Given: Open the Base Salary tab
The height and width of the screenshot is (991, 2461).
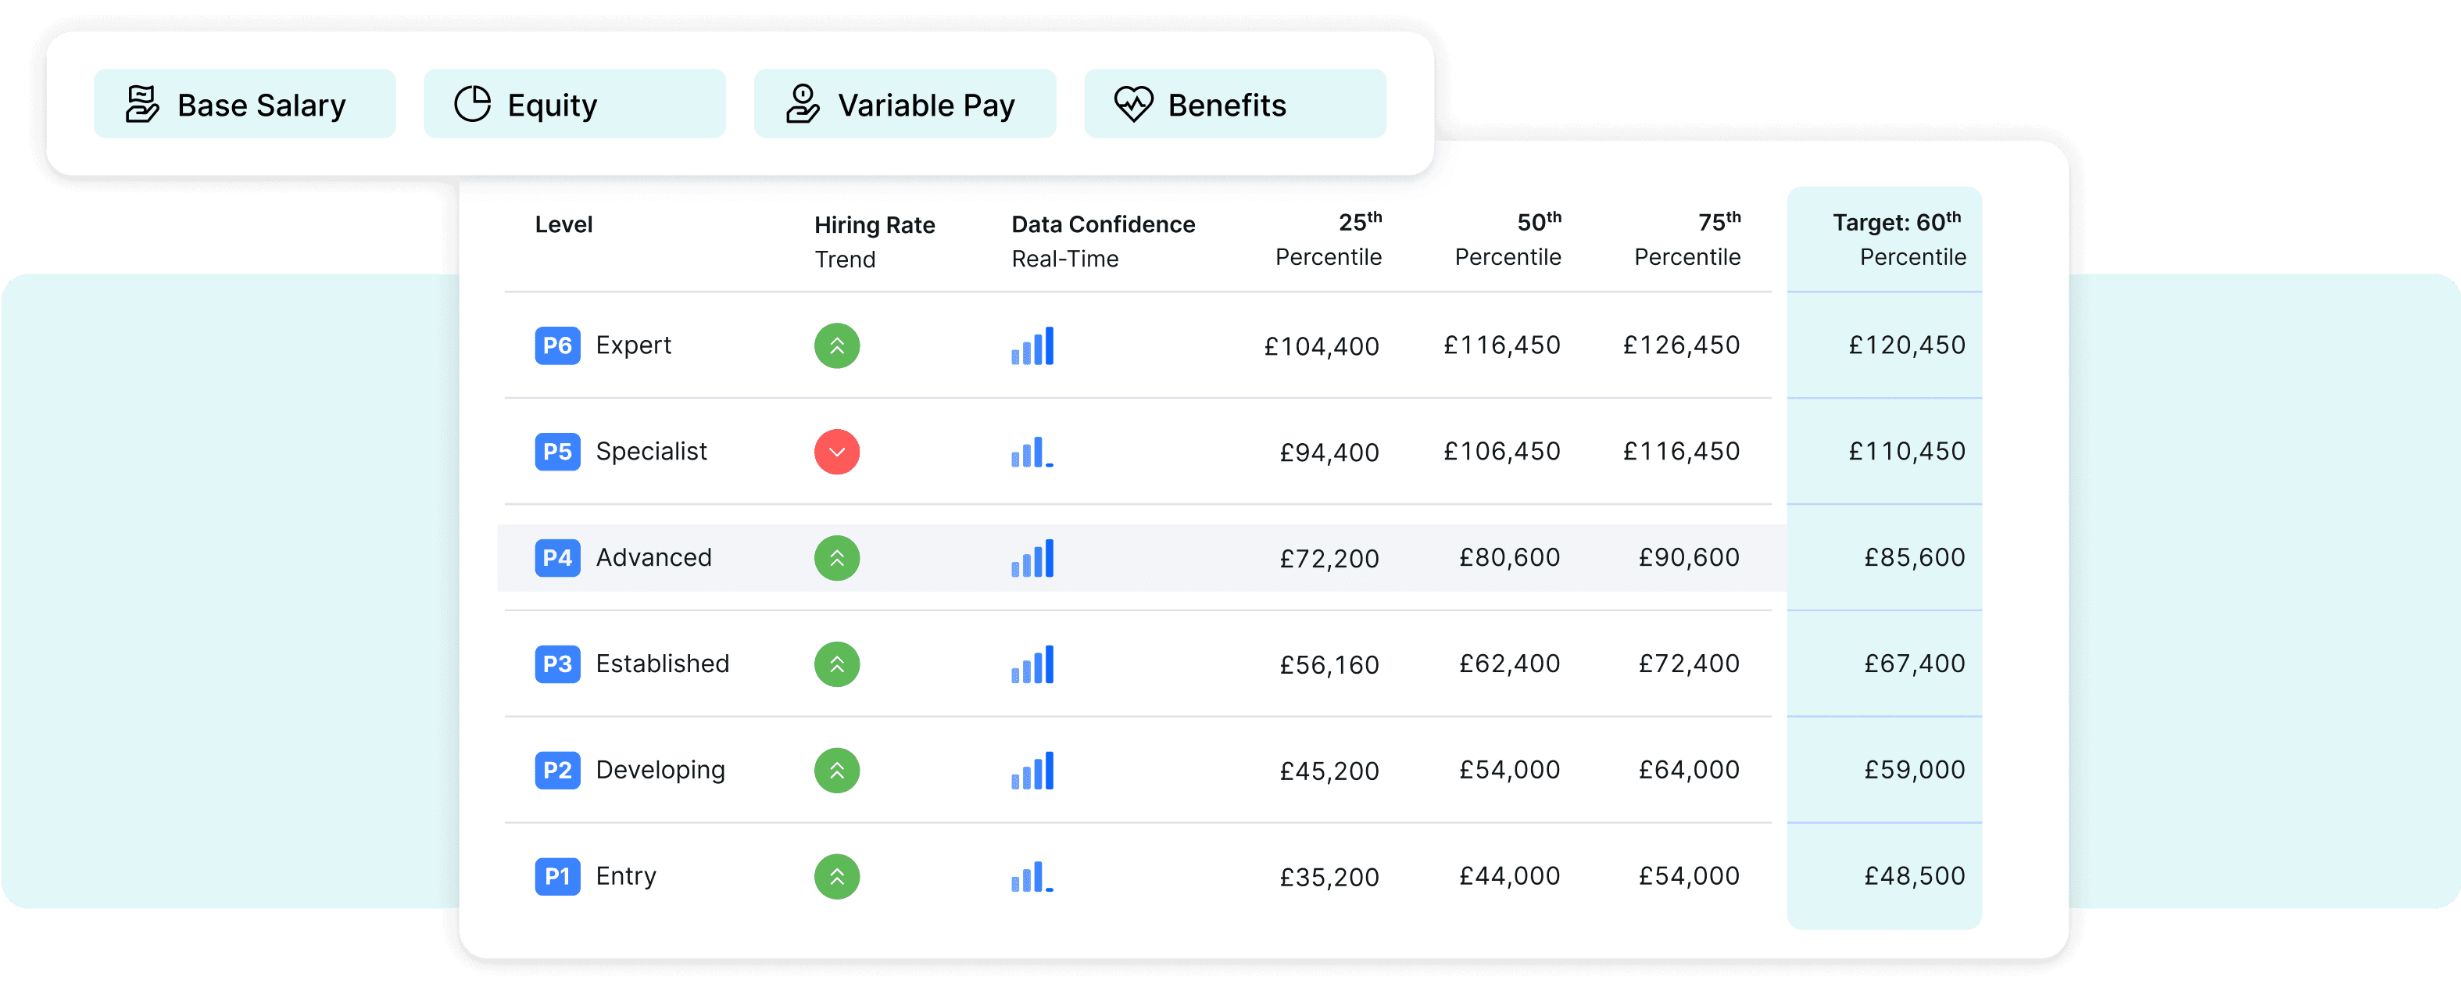Looking at the screenshot, I should [244, 104].
